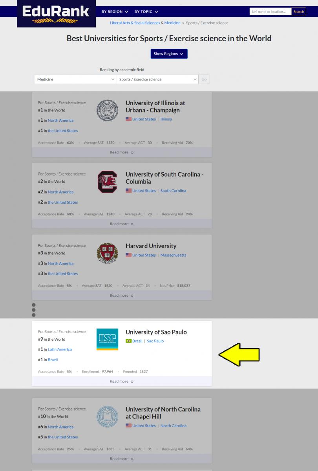This screenshot has height=471, width=318.
Task: Click #1 in Brazil ranking link
Action: (53, 360)
